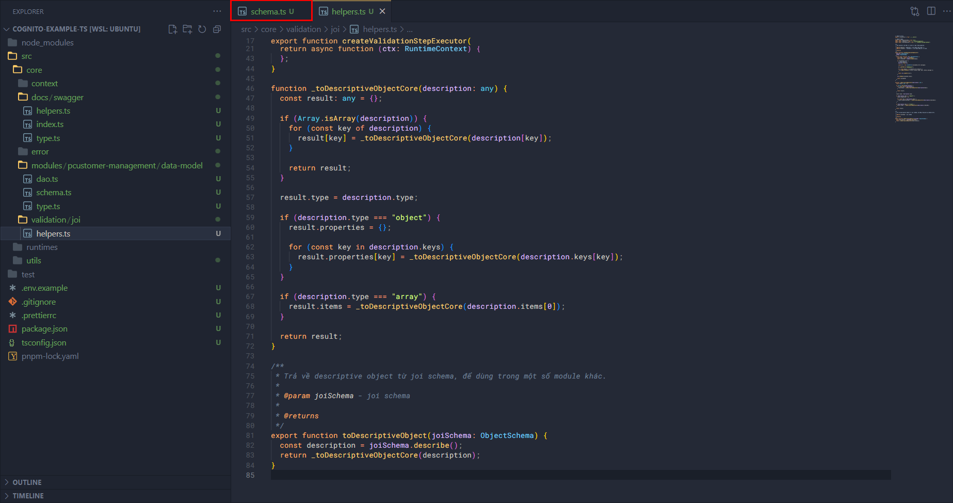Refresh the Explorer file tree
This screenshot has width=953, height=503.
202,29
